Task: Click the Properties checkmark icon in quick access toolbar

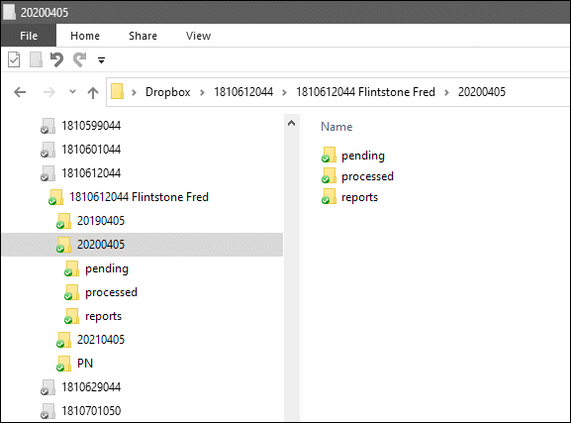Action: (x=14, y=59)
